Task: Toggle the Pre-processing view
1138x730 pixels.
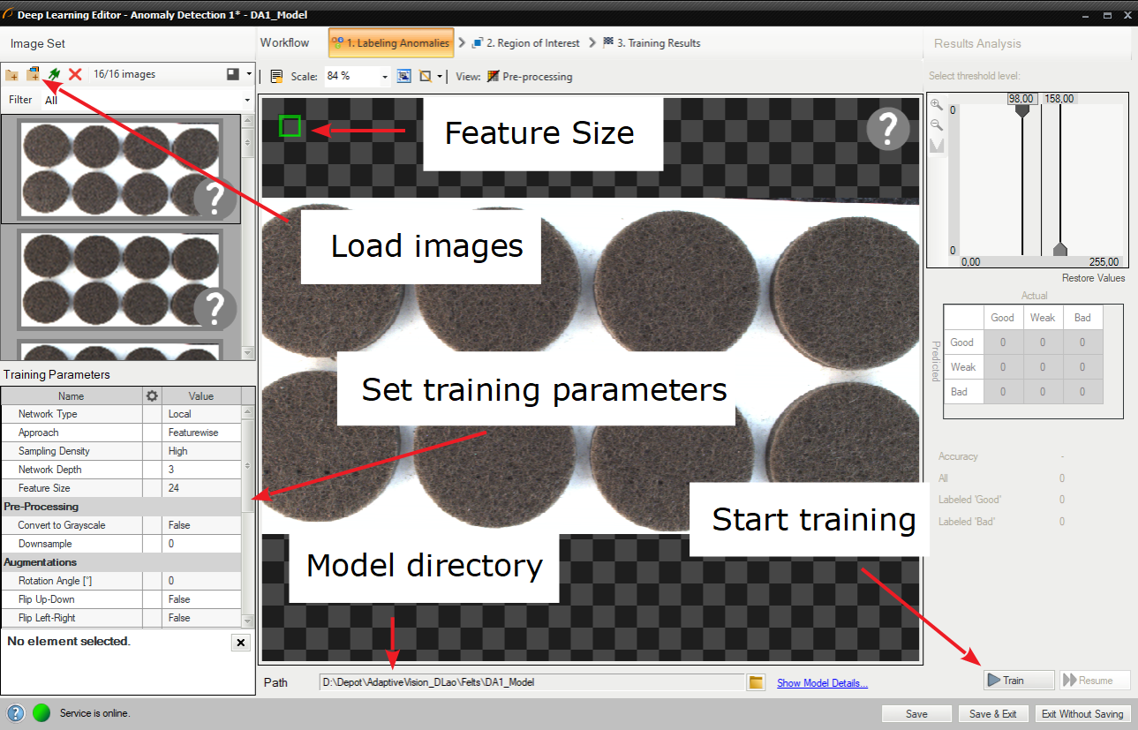Action: tap(530, 77)
